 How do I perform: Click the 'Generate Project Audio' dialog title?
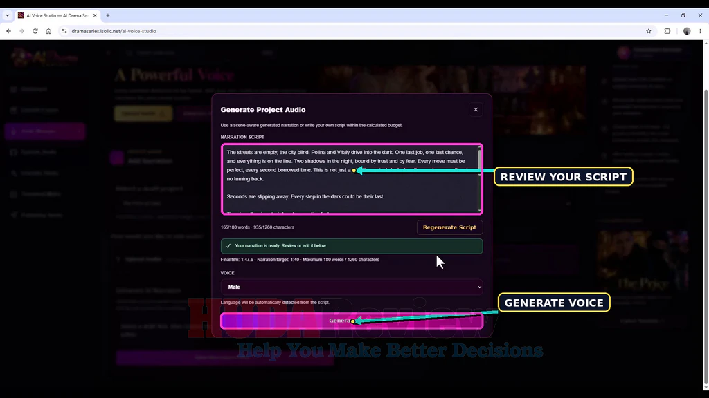point(262,110)
